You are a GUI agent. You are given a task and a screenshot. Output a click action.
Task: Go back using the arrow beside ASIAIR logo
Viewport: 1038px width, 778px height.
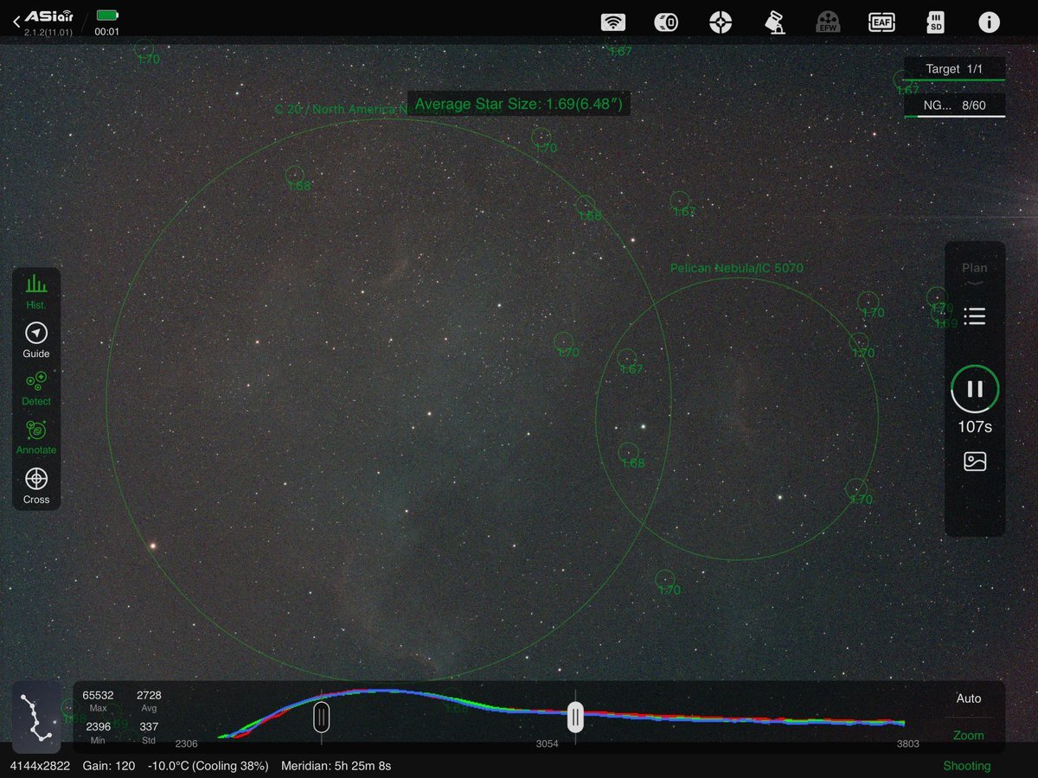tap(16, 20)
